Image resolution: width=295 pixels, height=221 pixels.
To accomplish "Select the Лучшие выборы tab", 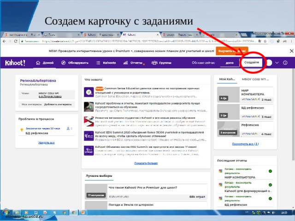I will pyautogui.click(x=99, y=176).
